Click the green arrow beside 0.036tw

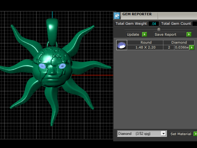tap(192, 47)
